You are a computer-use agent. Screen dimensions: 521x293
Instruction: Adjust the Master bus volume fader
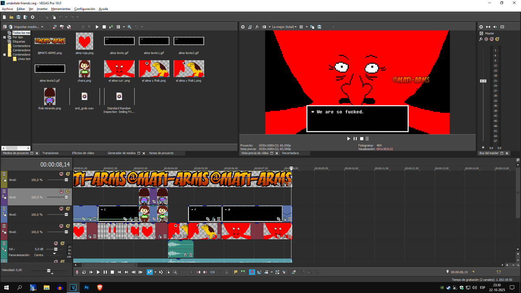(x=483, y=81)
